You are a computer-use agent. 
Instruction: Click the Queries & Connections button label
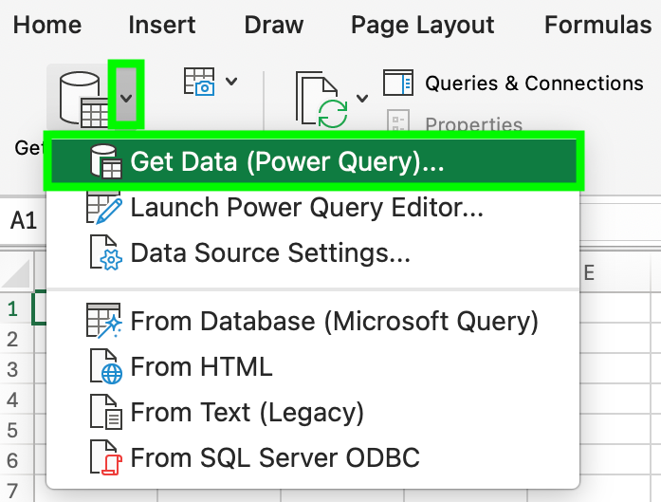click(534, 84)
